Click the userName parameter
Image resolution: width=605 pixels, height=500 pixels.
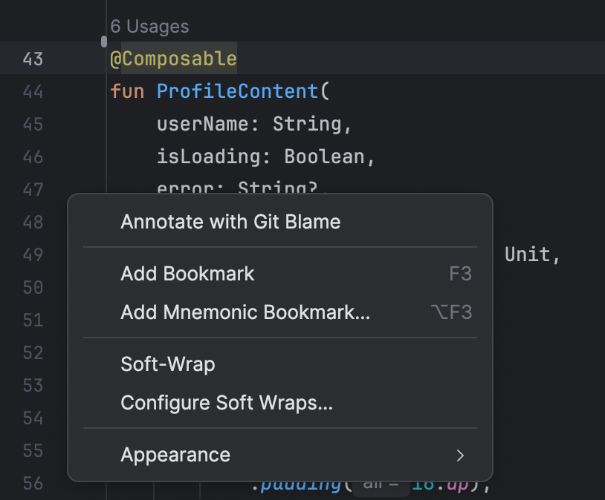[x=202, y=125]
